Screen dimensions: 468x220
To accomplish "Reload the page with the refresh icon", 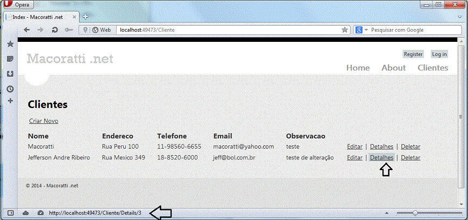I will [x=54, y=30].
